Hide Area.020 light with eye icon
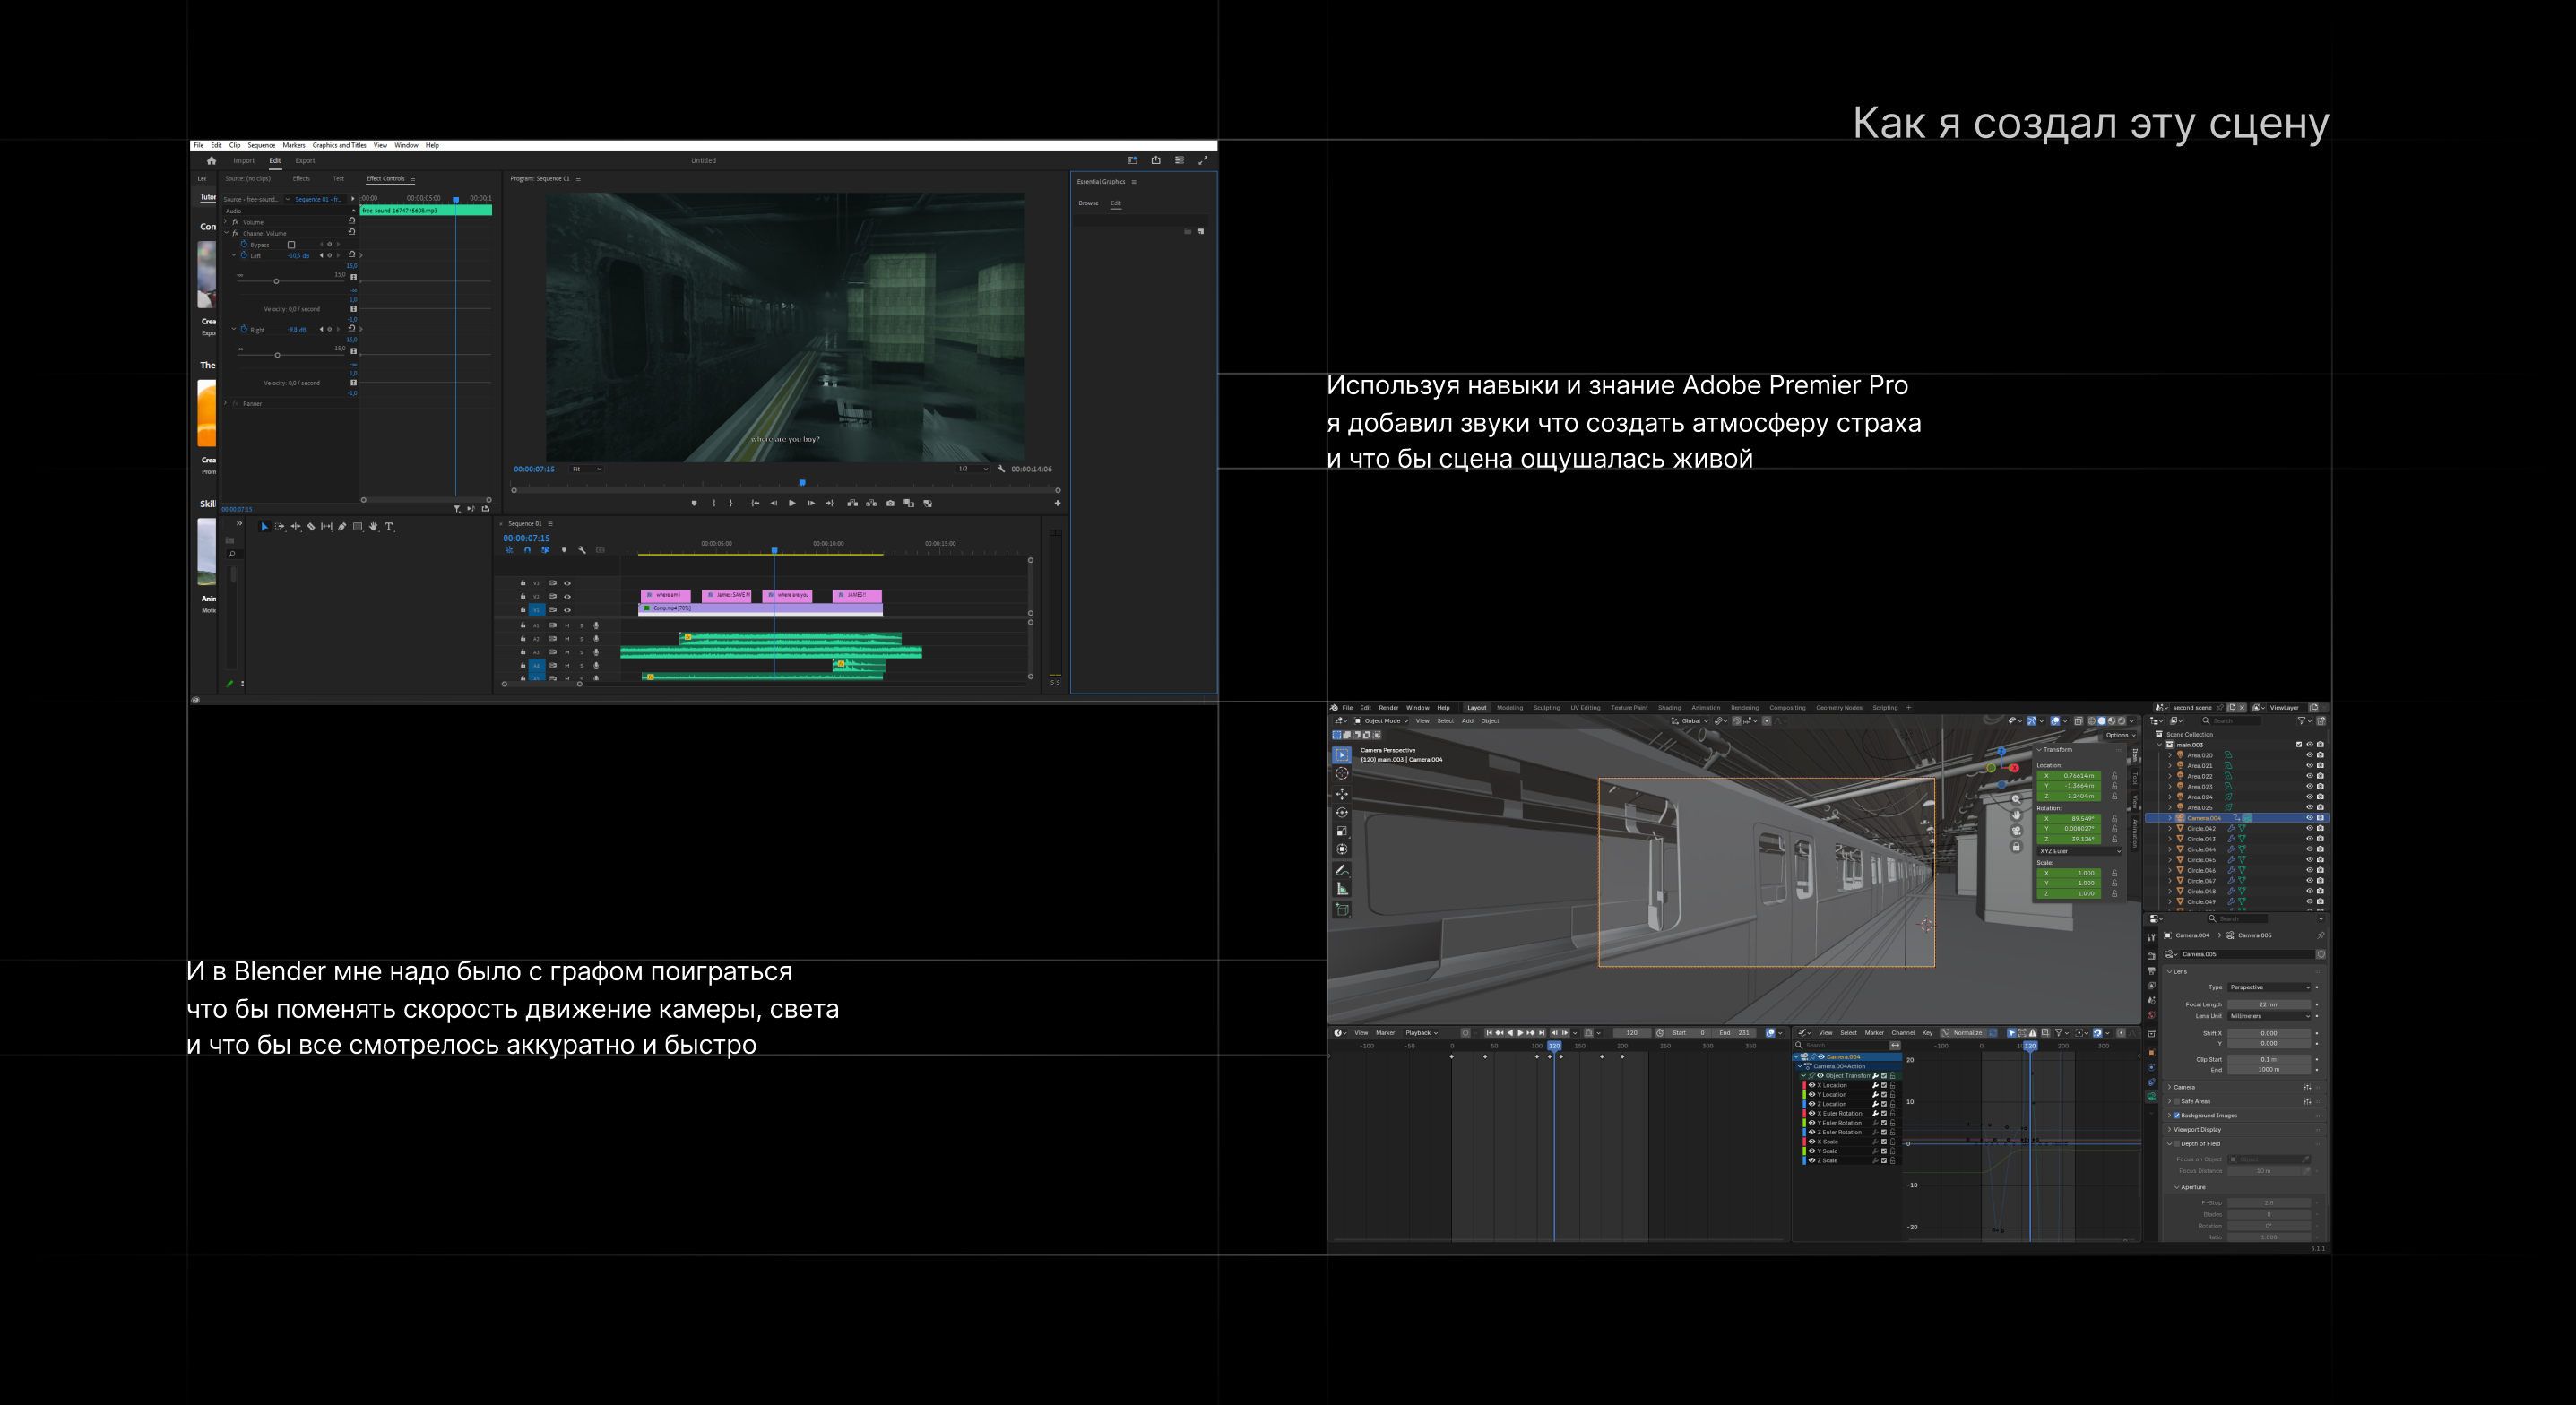The image size is (2576, 1405). pyautogui.click(x=2309, y=755)
